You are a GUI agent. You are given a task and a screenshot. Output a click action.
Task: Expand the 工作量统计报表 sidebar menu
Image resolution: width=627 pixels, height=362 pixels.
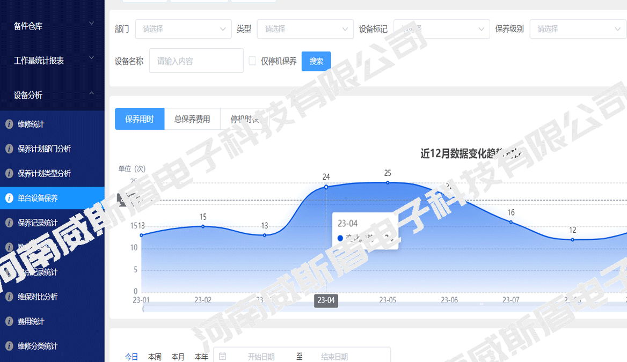[x=52, y=60]
